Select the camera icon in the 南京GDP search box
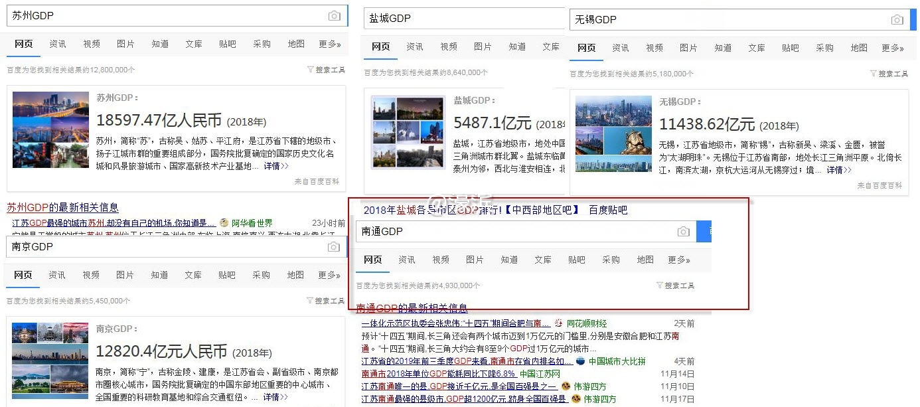 point(335,246)
